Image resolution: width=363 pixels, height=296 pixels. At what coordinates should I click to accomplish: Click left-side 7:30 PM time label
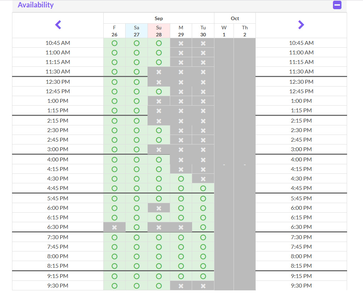click(58, 237)
